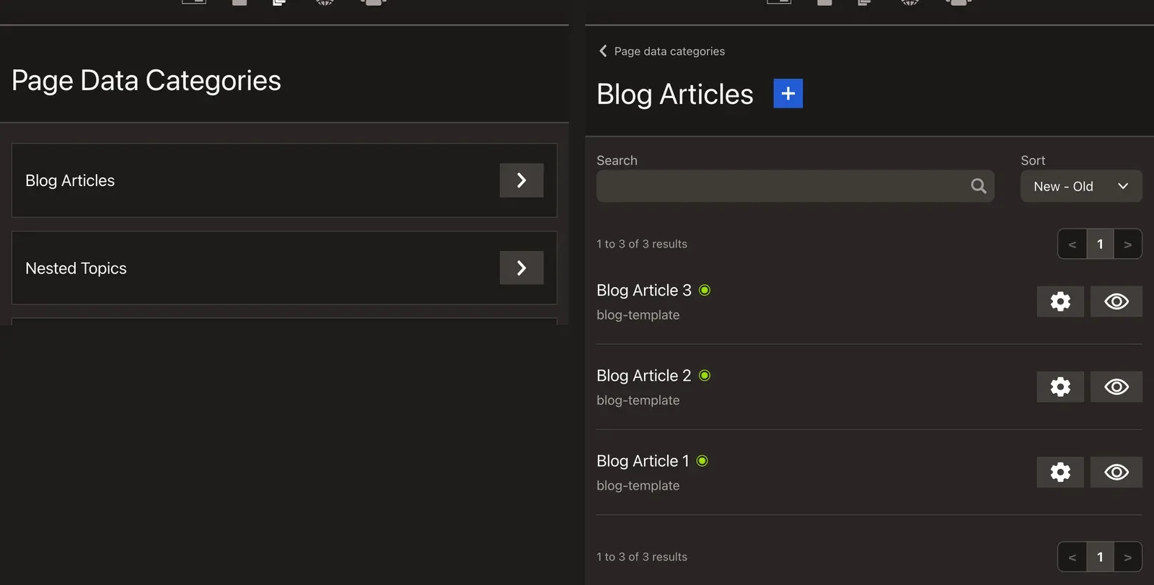Click the blog-template text under Blog Article 1
Screen dimensions: 1154x585
(638, 485)
